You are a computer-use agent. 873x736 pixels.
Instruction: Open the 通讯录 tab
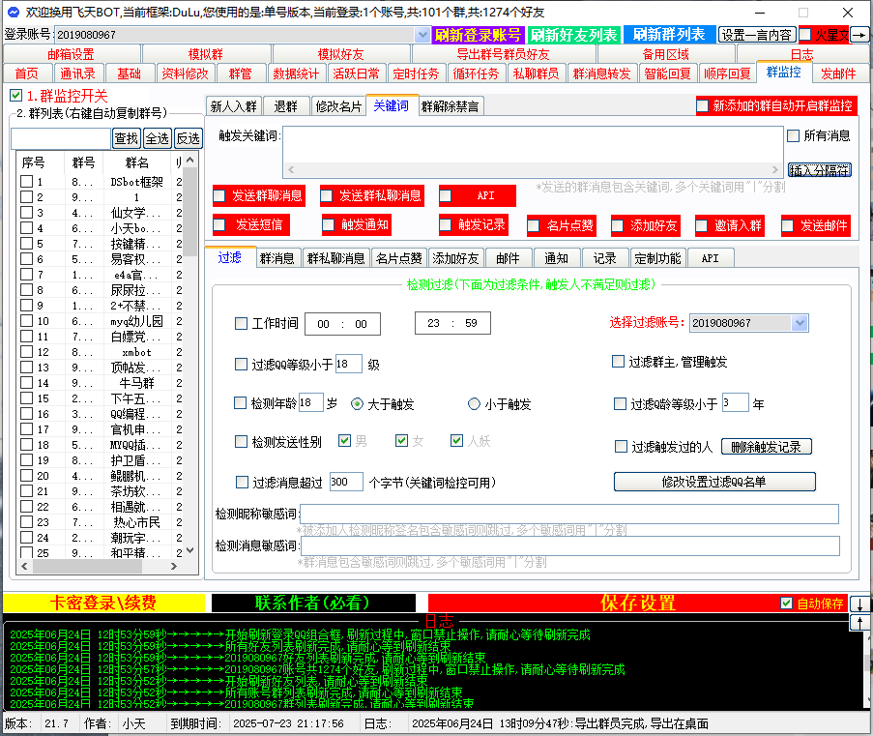77,74
